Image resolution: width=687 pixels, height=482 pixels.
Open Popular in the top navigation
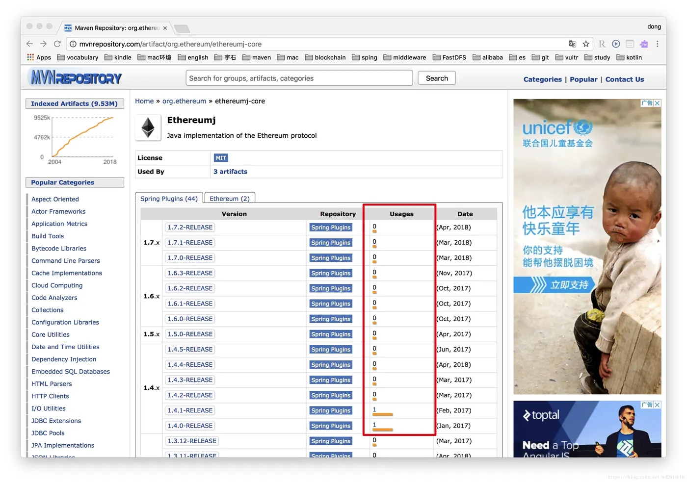583,79
